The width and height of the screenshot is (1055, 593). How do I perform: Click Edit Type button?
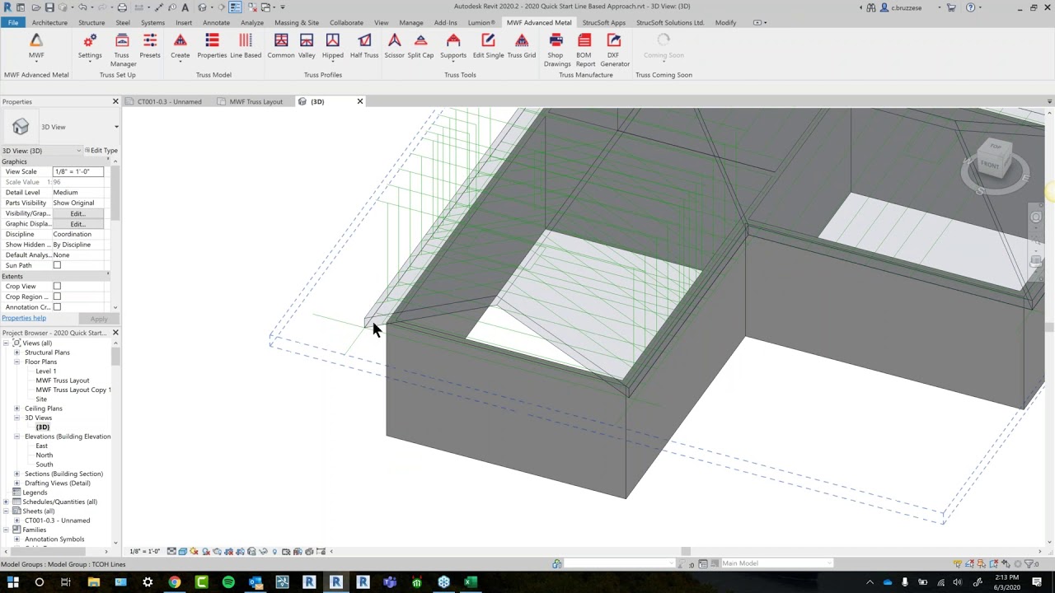(x=102, y=151)
